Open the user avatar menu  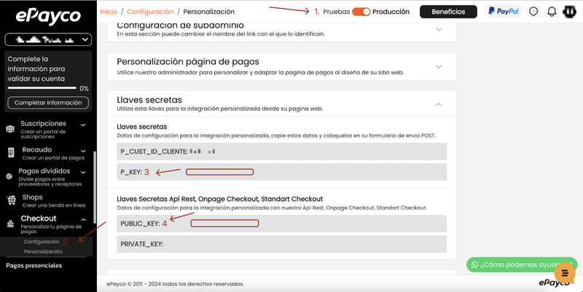[569, 12]
